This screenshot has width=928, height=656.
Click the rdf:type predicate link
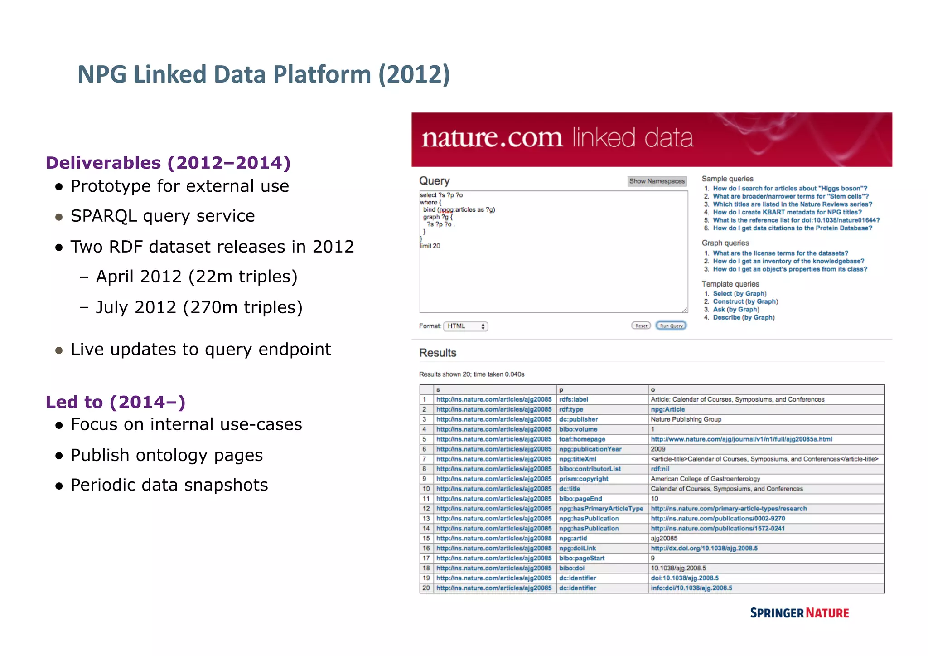571,409
